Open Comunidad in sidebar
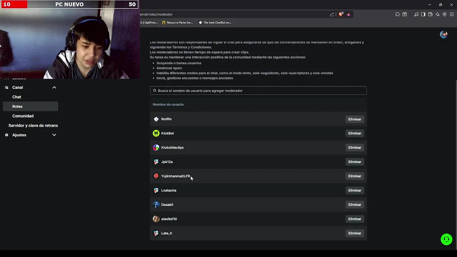The height and width of the screenshot is (257, 457). [x=23, y=116]
